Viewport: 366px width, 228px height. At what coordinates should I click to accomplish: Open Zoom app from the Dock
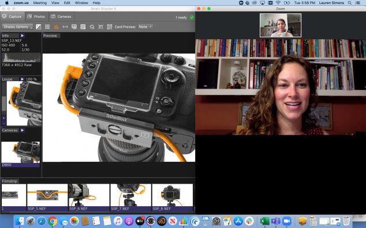click(287, 221)
